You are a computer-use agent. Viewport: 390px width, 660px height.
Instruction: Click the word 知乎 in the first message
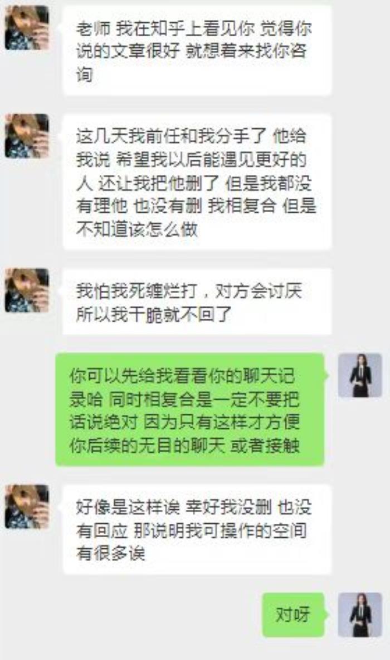click(169, 28)
